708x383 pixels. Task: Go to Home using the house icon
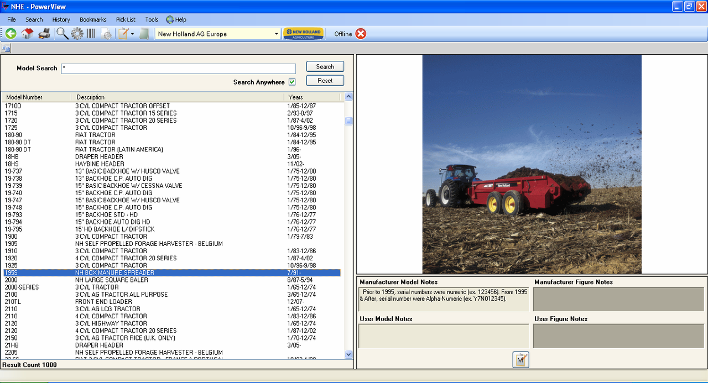[27, 34]
